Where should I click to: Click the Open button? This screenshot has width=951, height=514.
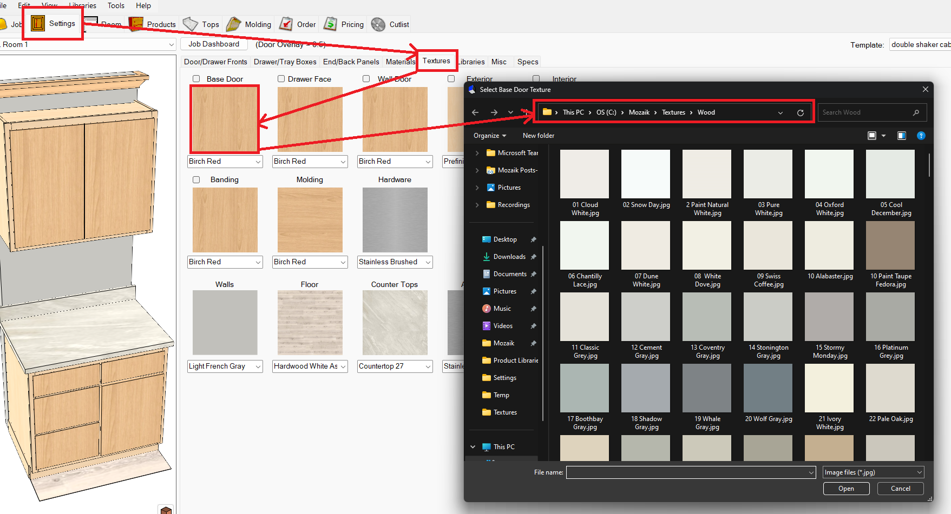846,489
